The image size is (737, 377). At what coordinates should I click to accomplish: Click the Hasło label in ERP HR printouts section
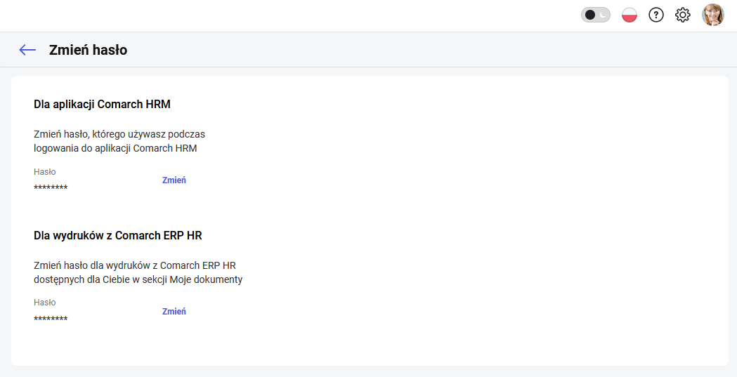click(x=45, y=303)
